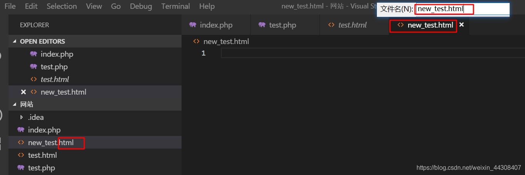Select test.html in Open Editors list
This screenshot has height=175, width=525.
(x=55, y=79)
